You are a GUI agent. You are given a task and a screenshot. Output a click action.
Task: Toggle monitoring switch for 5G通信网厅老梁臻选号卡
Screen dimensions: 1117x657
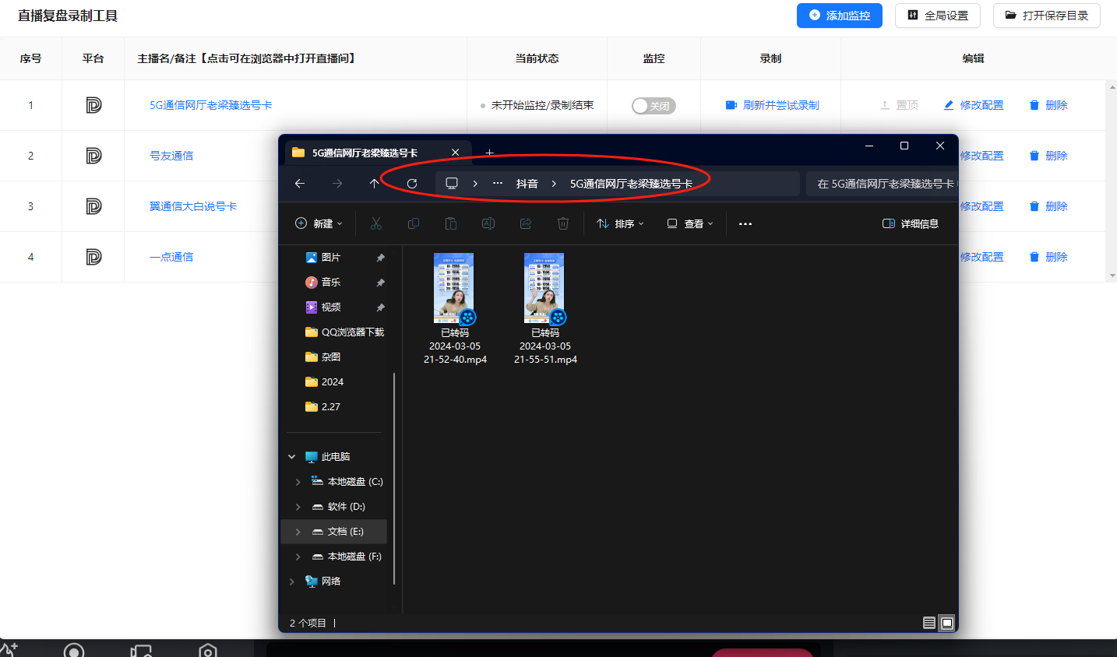(x=654, y=106)
